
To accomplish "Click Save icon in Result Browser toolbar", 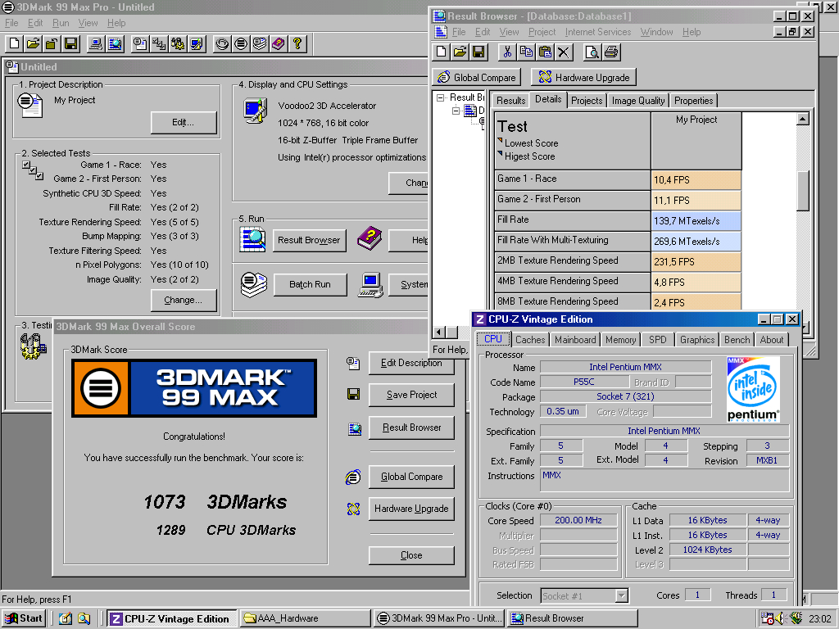I will click(478, 52).
